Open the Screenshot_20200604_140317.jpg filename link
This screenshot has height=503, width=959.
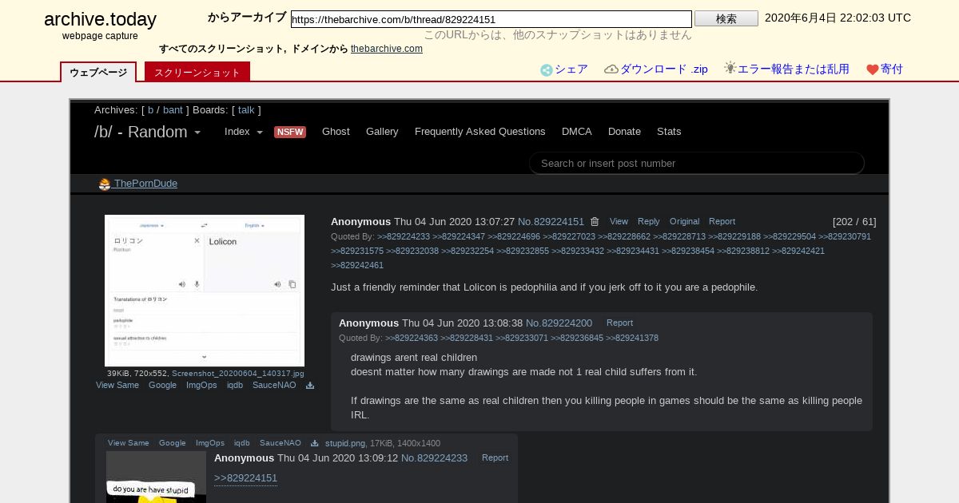238,374
